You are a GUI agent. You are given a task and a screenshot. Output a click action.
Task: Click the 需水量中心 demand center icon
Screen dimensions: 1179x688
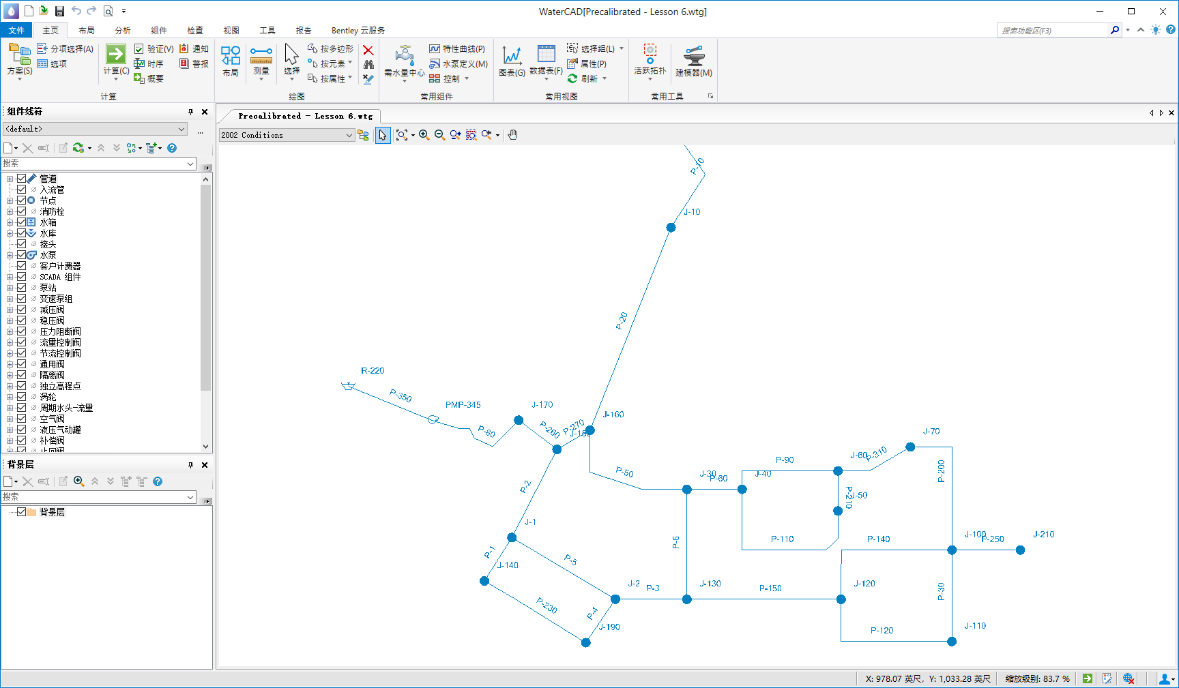point(404,55)
